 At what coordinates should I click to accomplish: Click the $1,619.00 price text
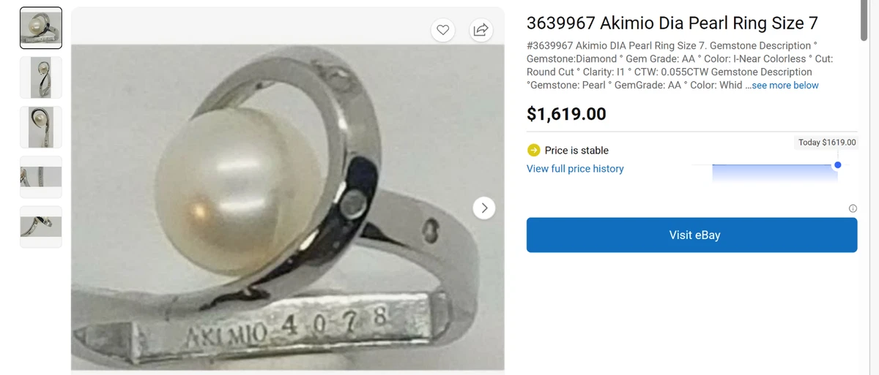click(x=566, y=114)
